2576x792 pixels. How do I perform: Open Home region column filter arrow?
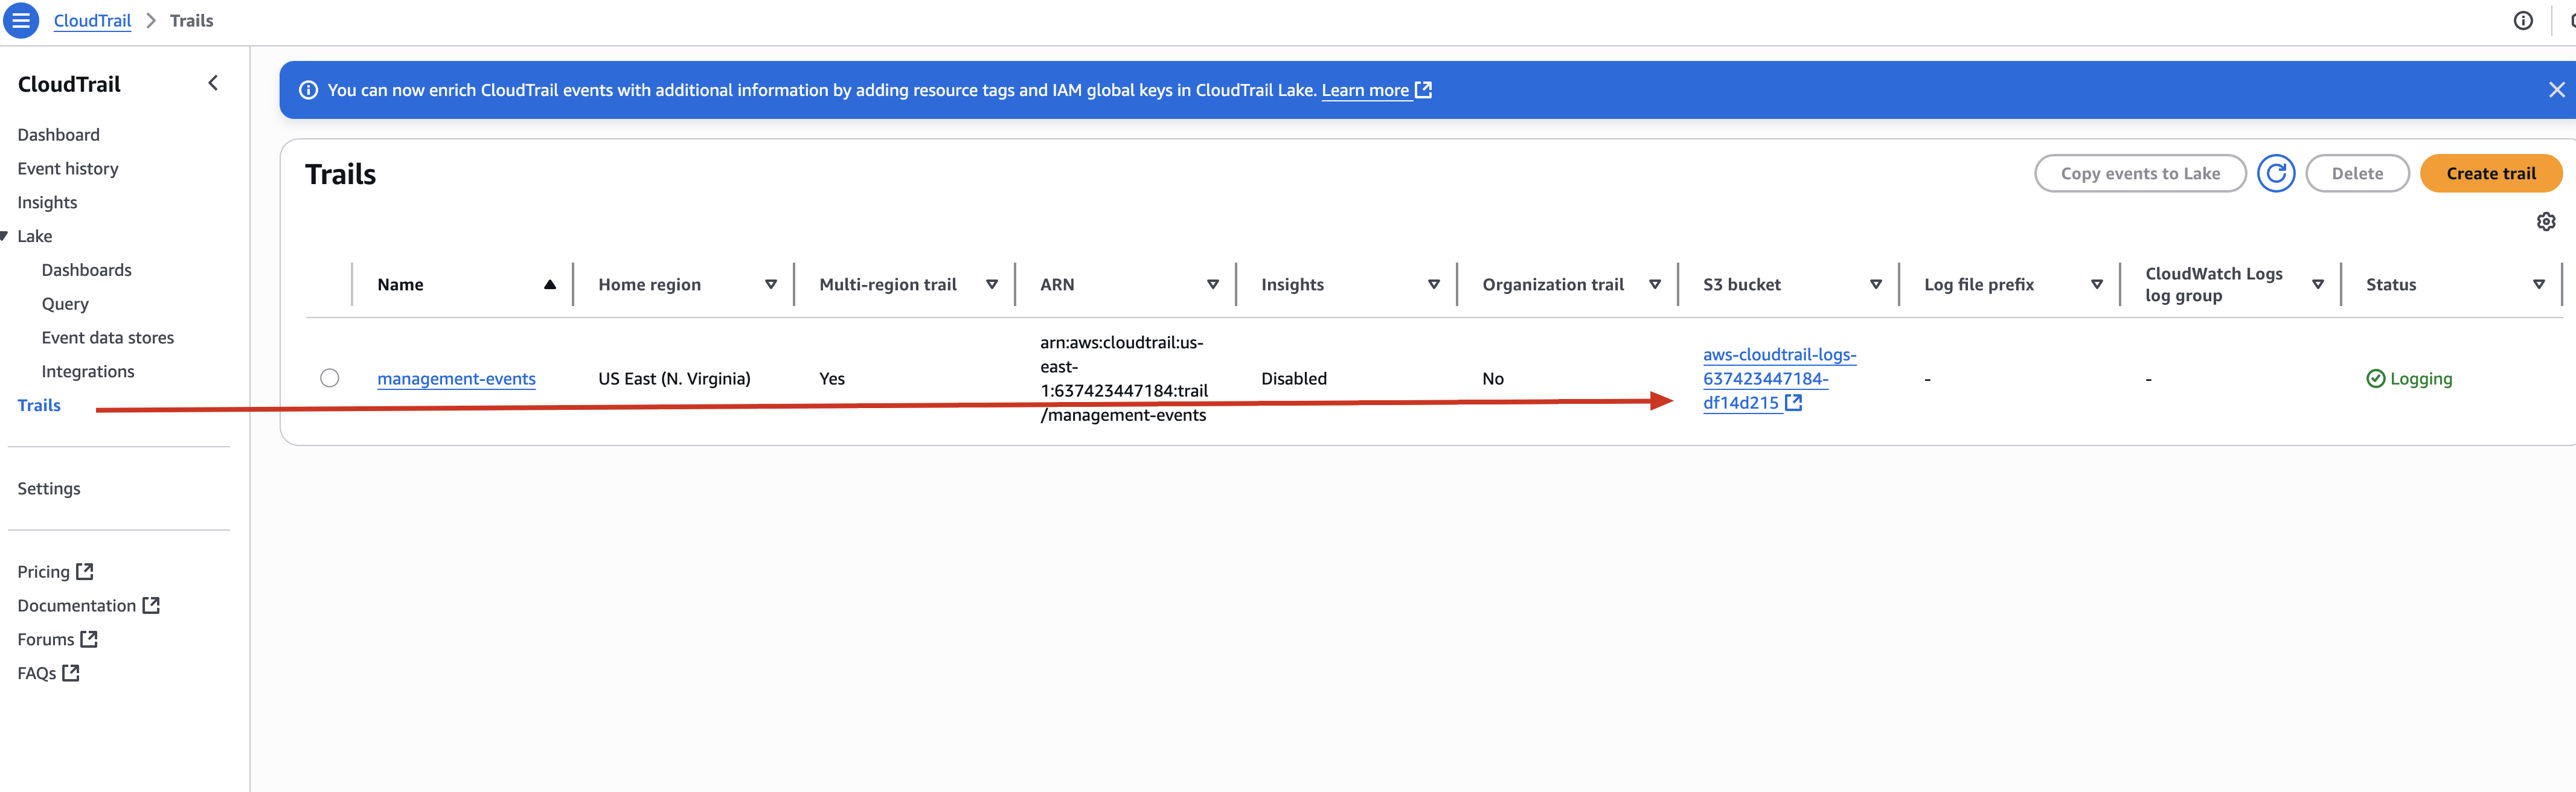point(770,284)
